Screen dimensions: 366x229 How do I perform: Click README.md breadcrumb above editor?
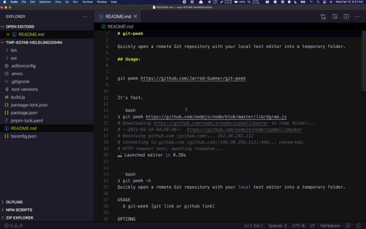click(x=117, y=26)
